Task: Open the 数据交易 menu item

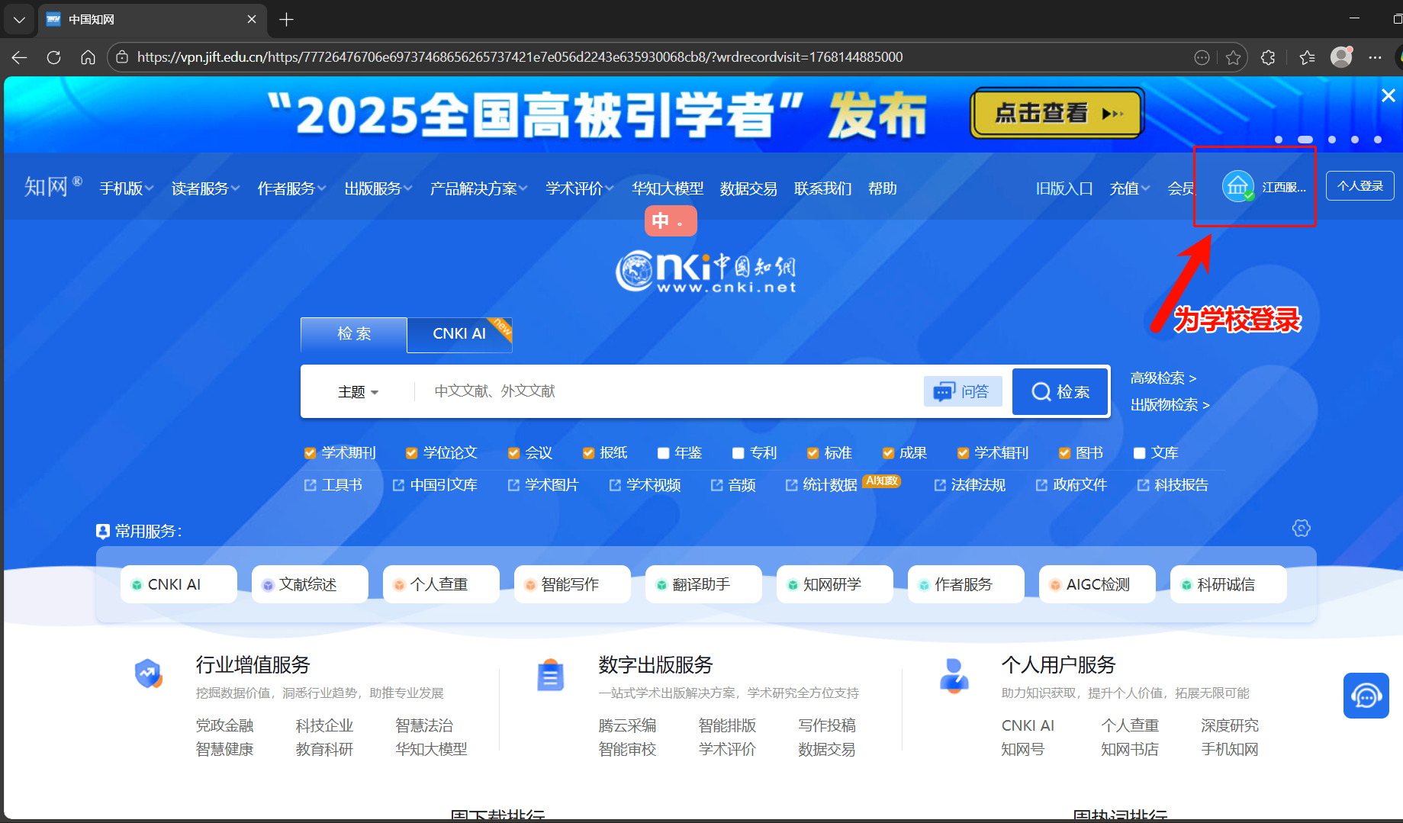Action: 748,188
